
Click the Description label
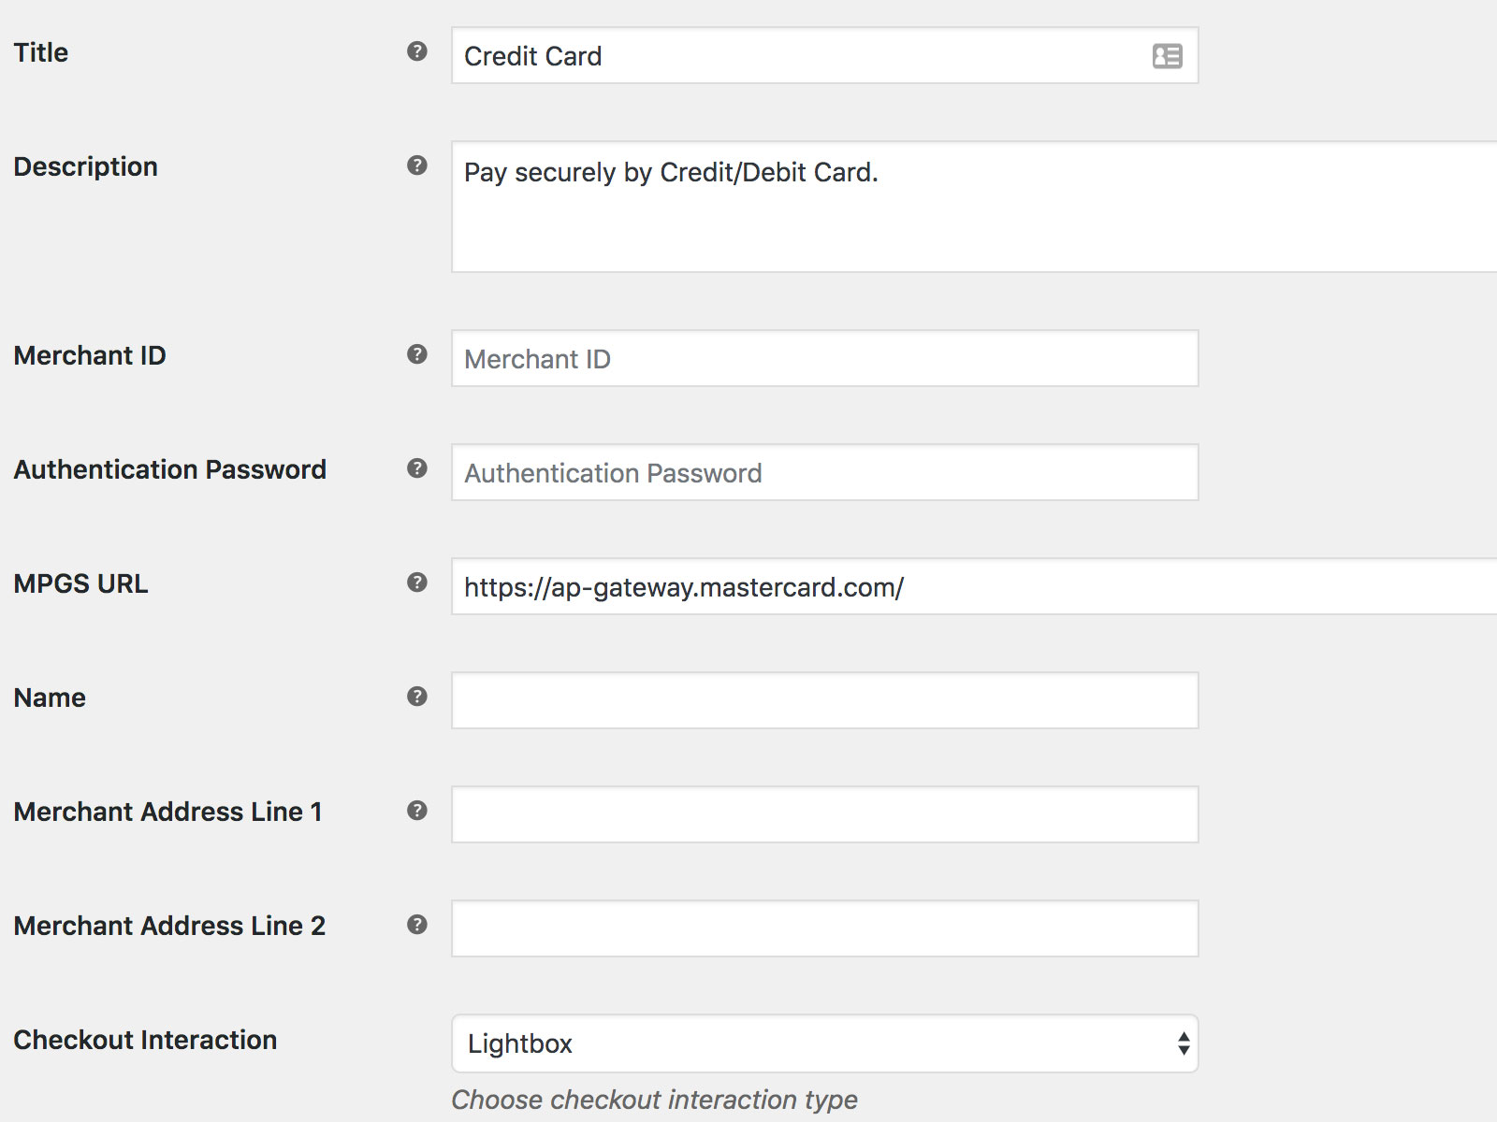click(x=85, y=166)
